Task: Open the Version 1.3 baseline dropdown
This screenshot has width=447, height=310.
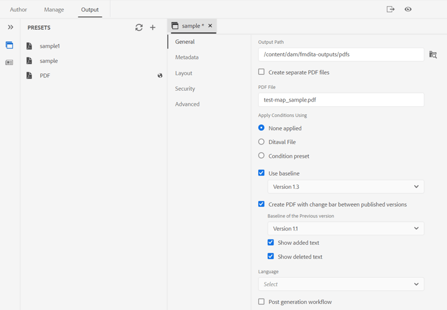Action: (x=346, y=187)
